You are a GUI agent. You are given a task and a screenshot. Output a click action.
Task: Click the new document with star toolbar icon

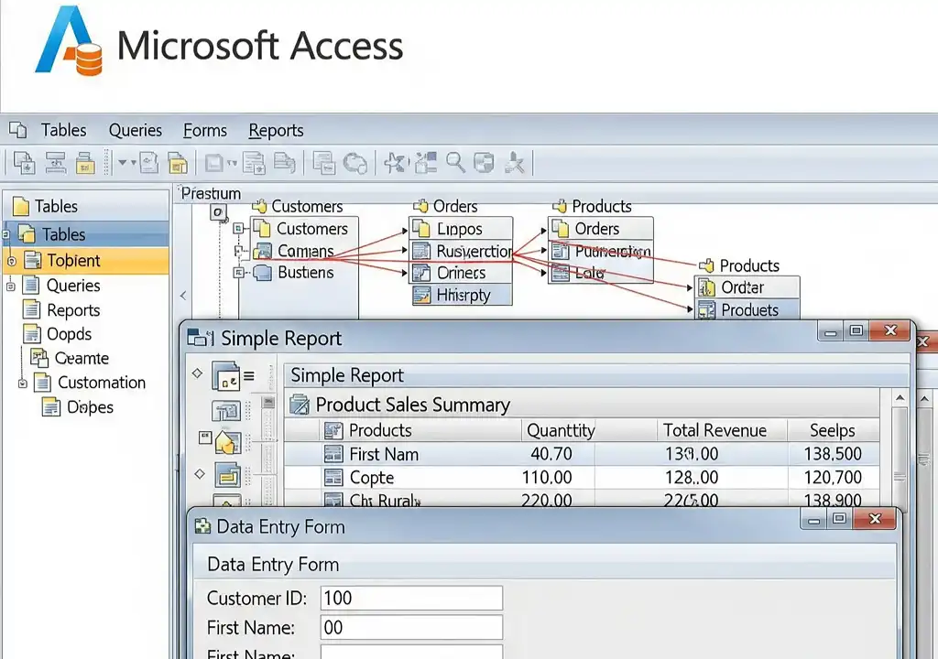tap(25, 163)
